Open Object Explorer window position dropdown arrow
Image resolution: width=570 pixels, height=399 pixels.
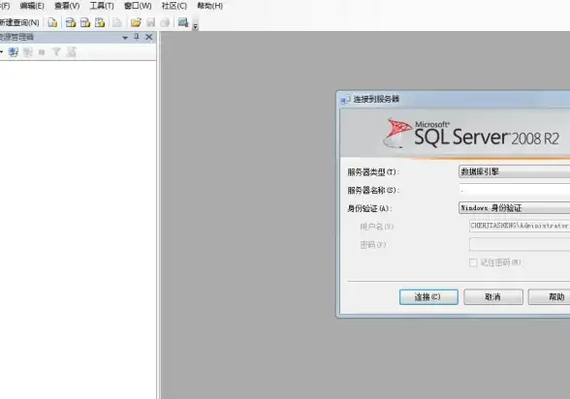125,38
